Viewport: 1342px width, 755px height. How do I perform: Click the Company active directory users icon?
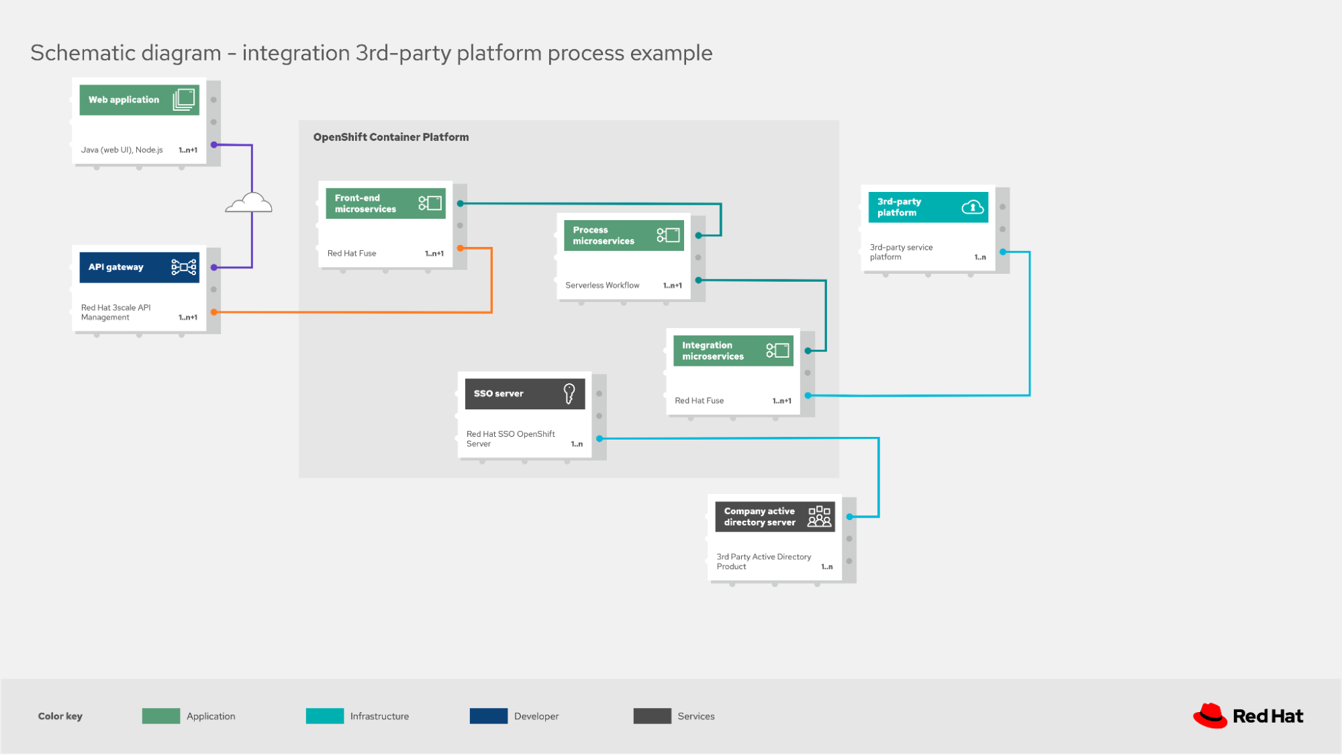point(819,516)
